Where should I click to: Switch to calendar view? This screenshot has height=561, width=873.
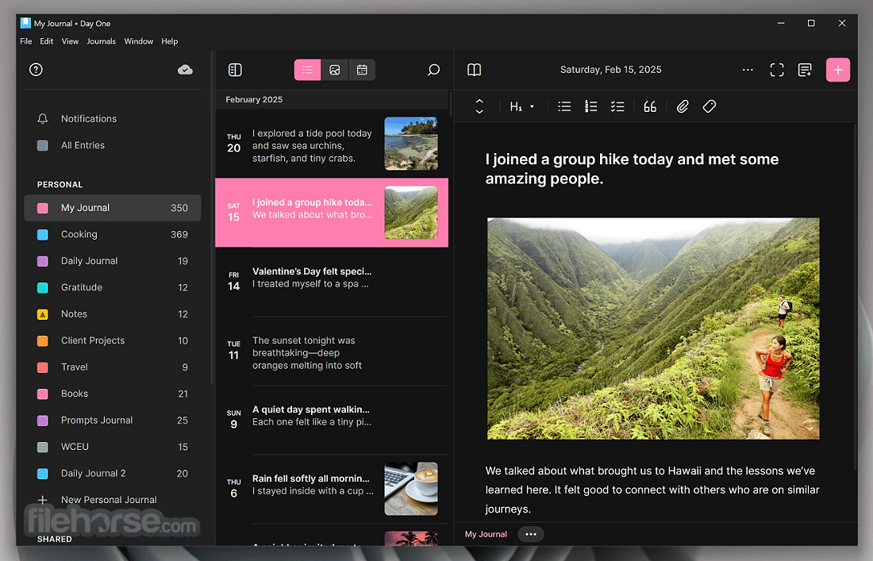[x=362, y=70]
